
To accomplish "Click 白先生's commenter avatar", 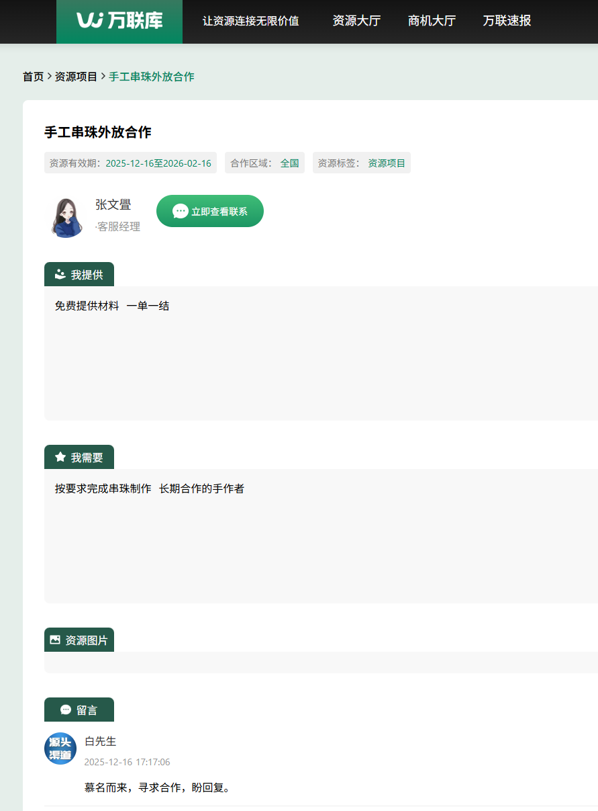I will click(60, 749).
